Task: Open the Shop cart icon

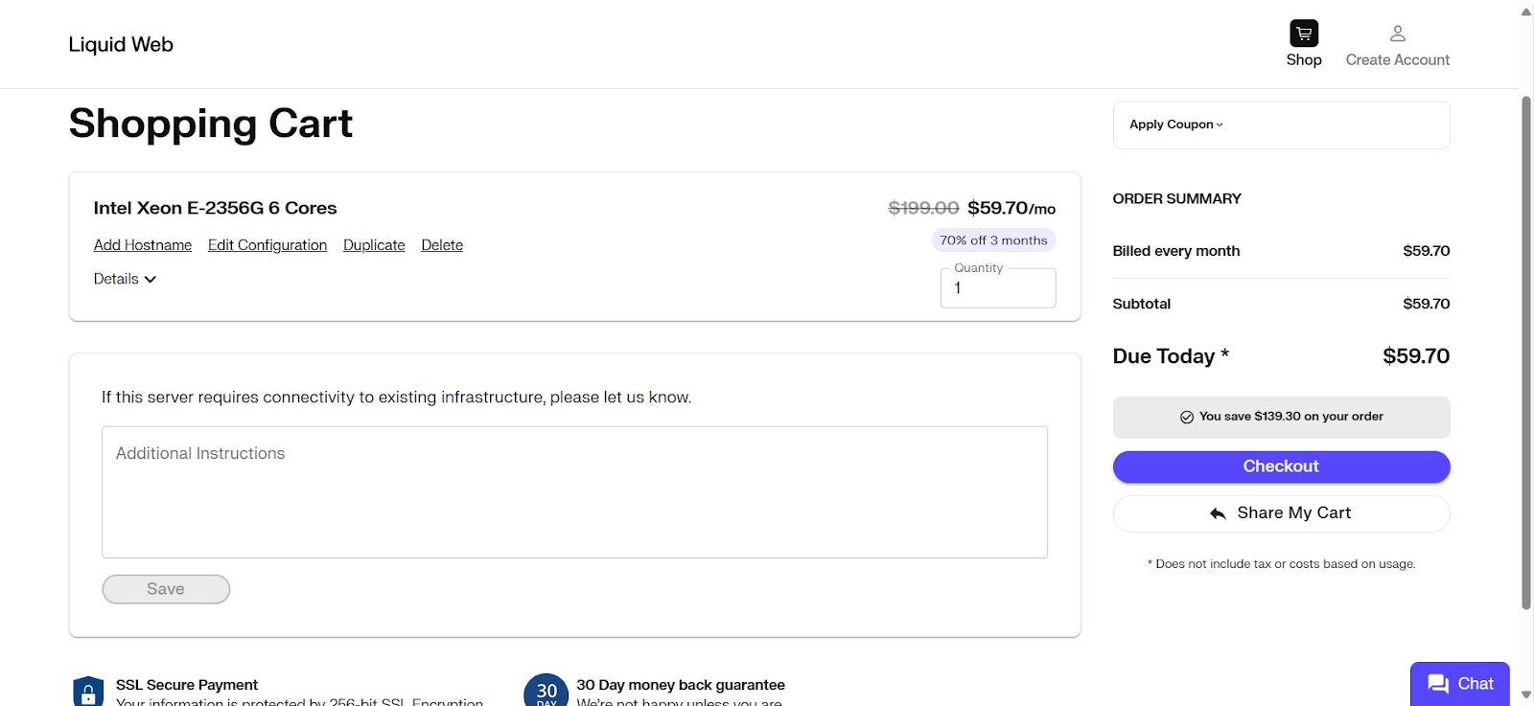Action: 1303,34
